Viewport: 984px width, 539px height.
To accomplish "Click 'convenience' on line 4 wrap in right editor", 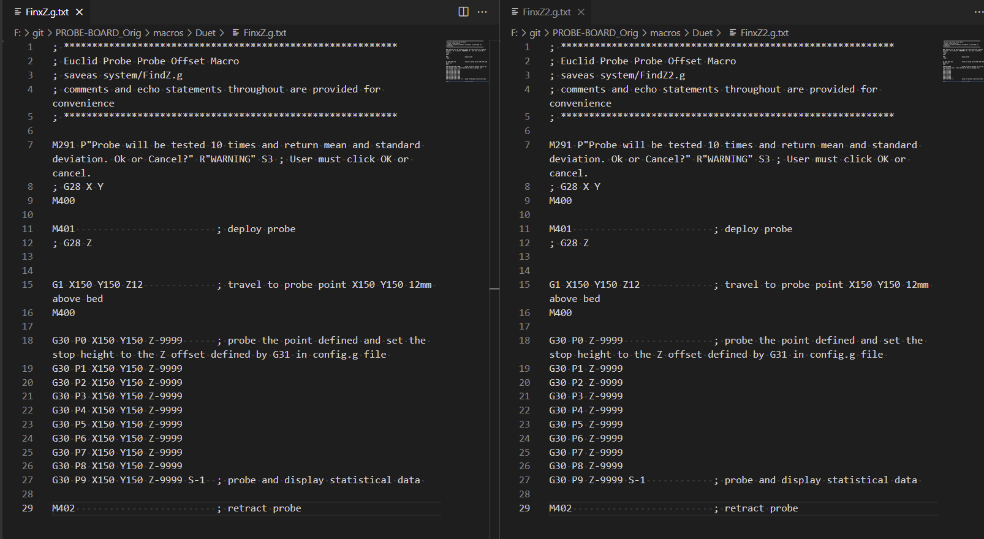I will click(580, 103).
